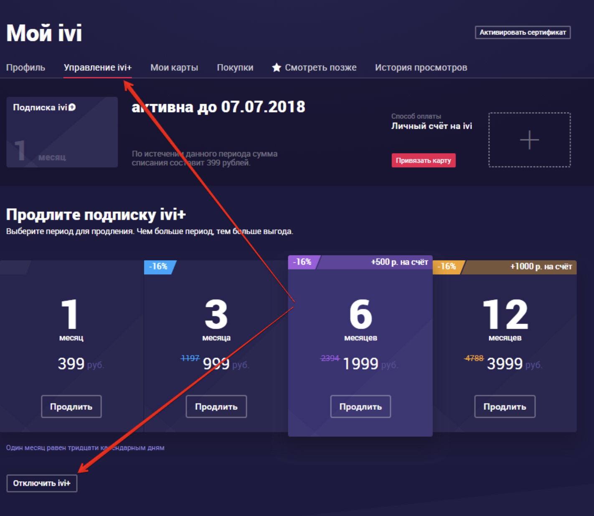Click Продлить for the 3 months plan

coord(216,406)
